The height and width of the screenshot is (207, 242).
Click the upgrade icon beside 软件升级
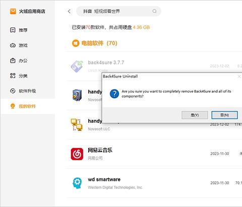[x=13, y=91]
